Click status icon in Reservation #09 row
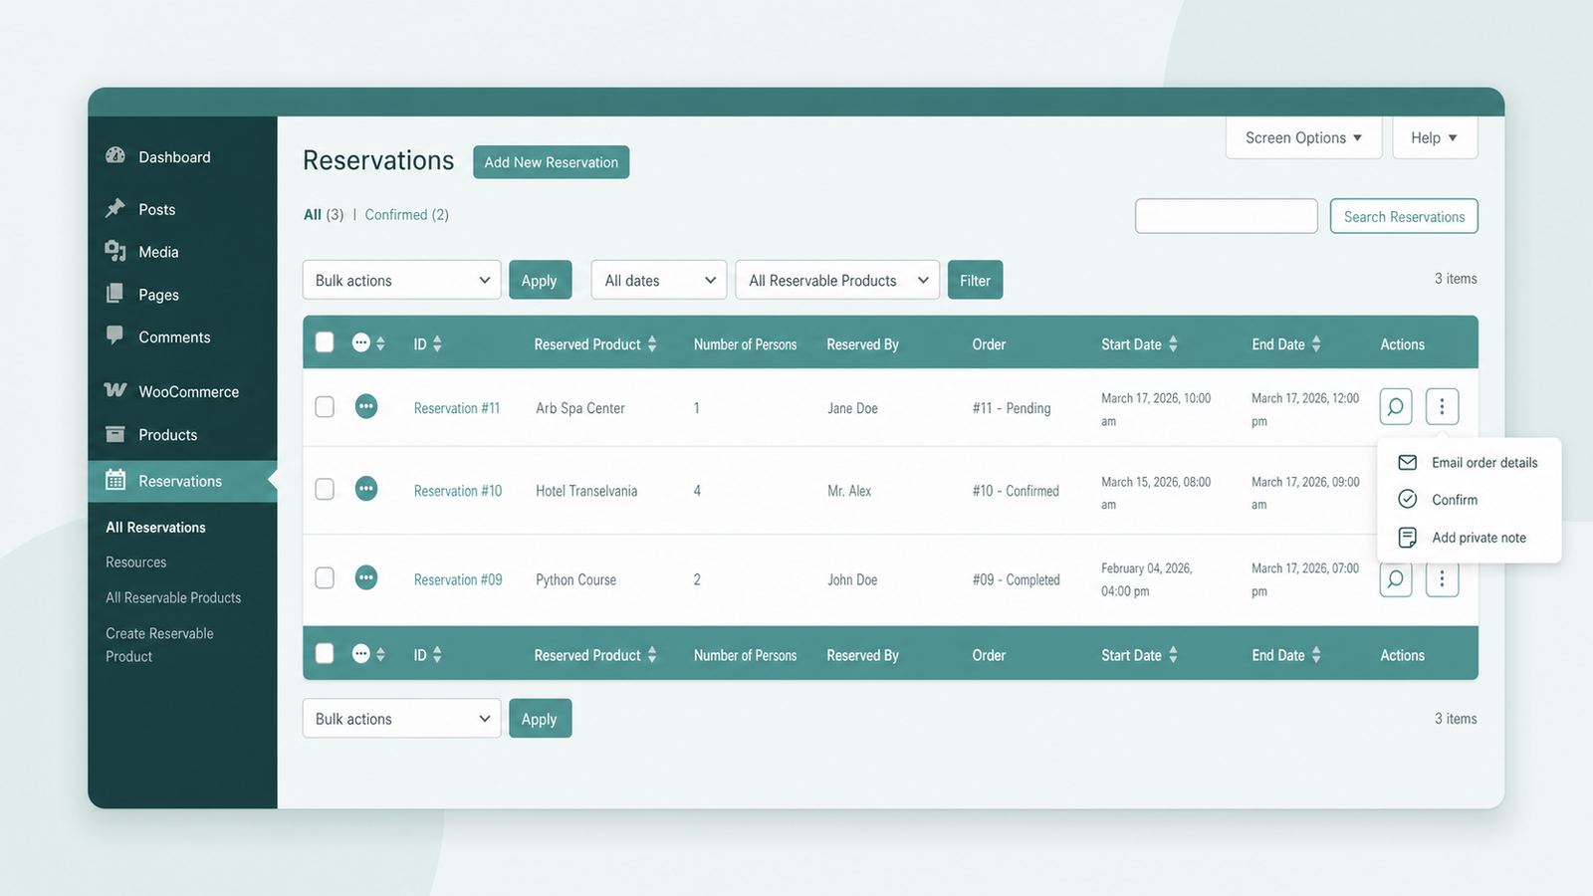The width and height of the screenshot is (1593, 896). [x=366, y=577]
